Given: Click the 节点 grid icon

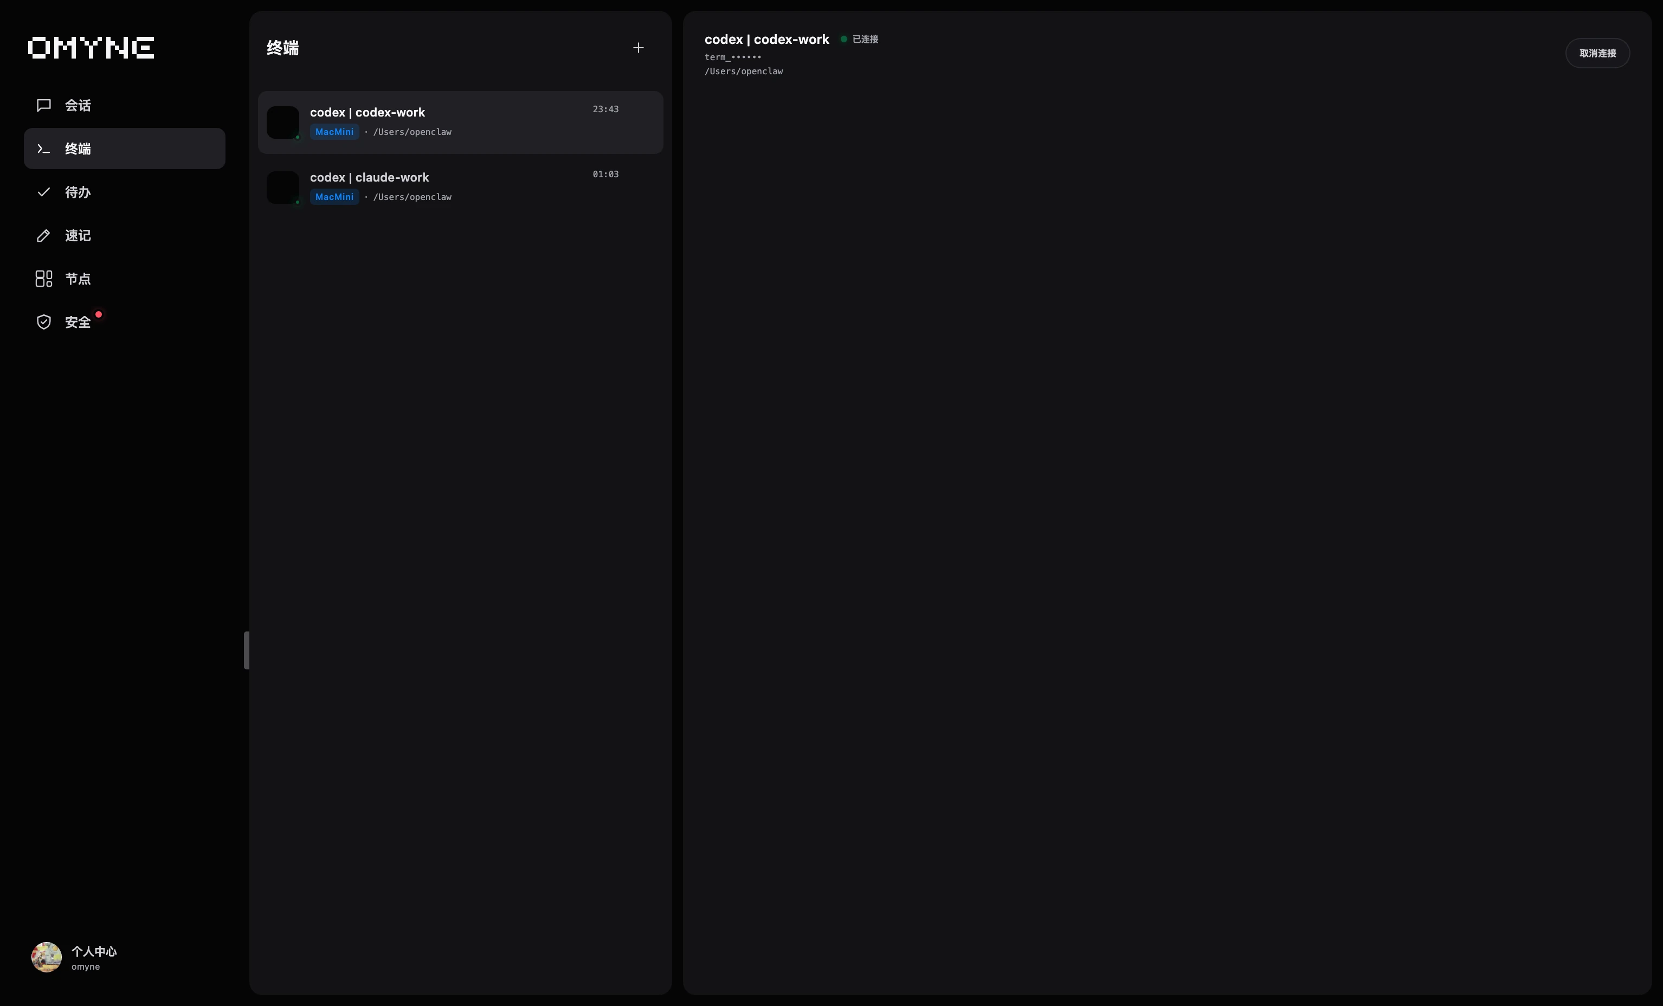Looking at the screenshot, I should coord(44,279).
